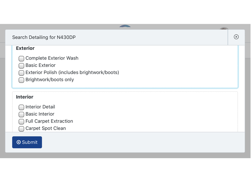Image resolution: width=251 pixels, height=188 pixels.
Task: Close the Search Detailing dialog via X icon
Action: 236,37
